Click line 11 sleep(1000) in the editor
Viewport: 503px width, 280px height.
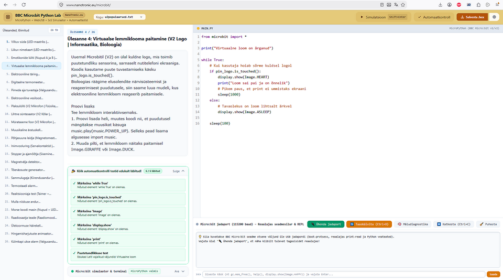(x=229, y=94)
